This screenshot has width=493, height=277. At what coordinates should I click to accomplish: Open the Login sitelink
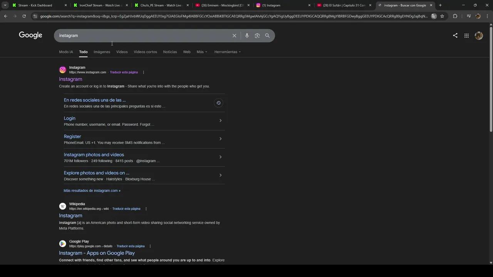[70, 118]
